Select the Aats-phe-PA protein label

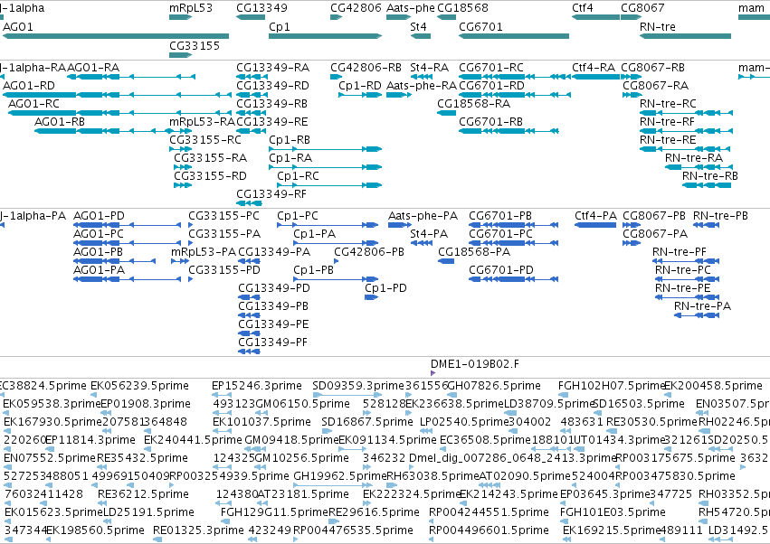click(423, 216)
